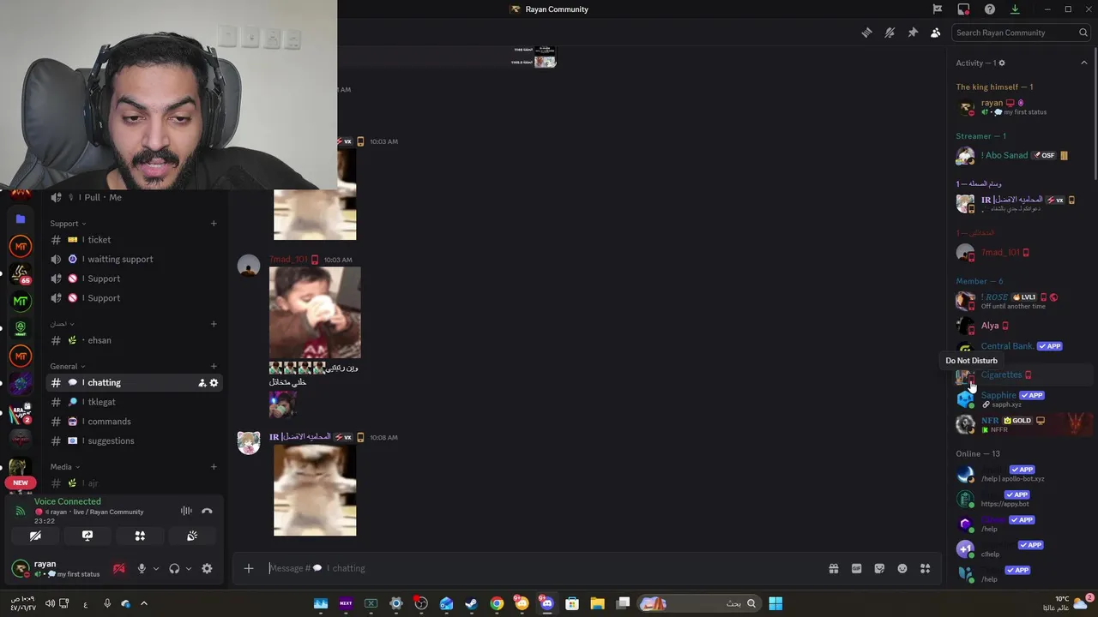Viewport: 1098px width, 617px height.
Task: Turn on camera in voice panel
Action: pos(35,536)
